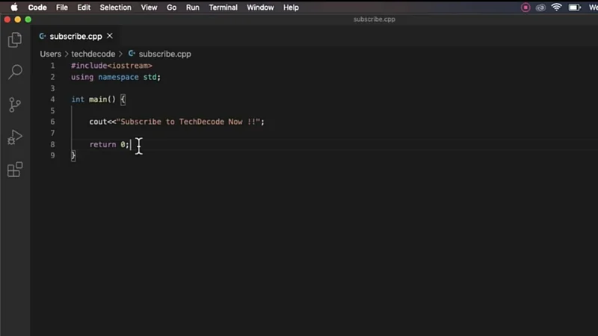Click the Creative Cloud menu bar icon
This screenshot has width=598, height=336.
[x=540, y=7]
